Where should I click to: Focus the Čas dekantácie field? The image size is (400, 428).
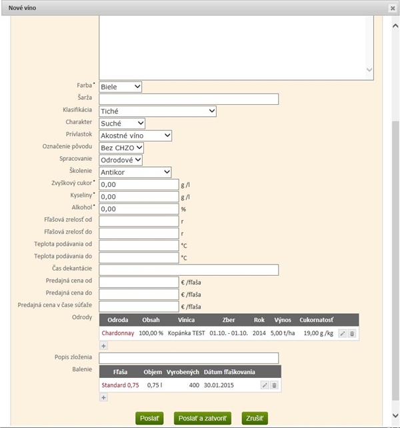point(189,270)
